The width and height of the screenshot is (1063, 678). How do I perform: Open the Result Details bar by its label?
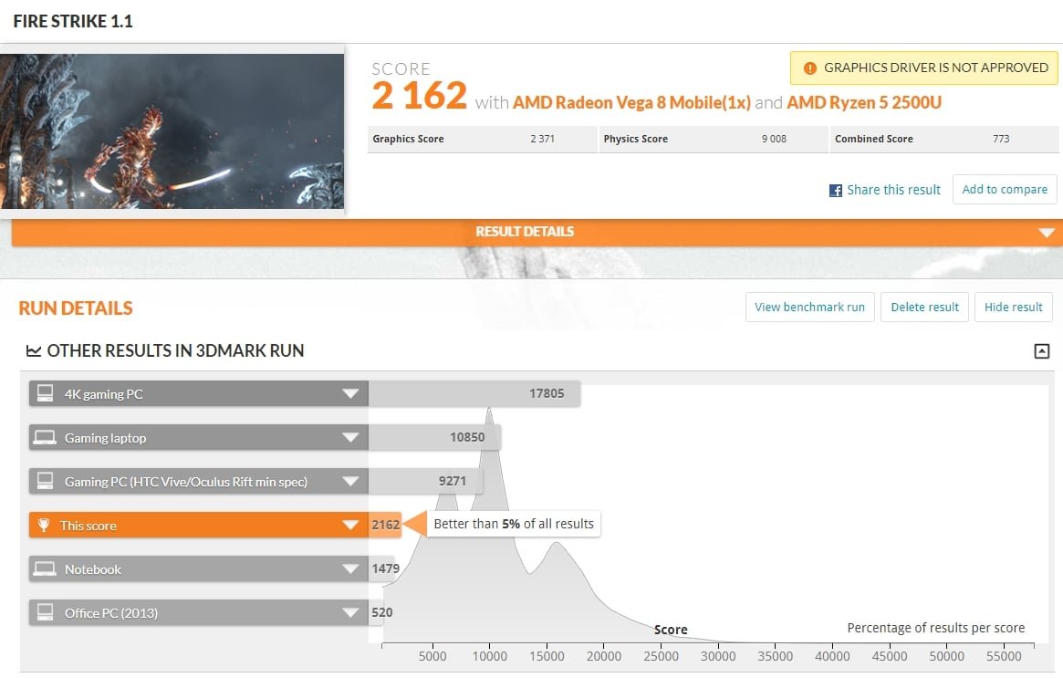pos(525,232)
